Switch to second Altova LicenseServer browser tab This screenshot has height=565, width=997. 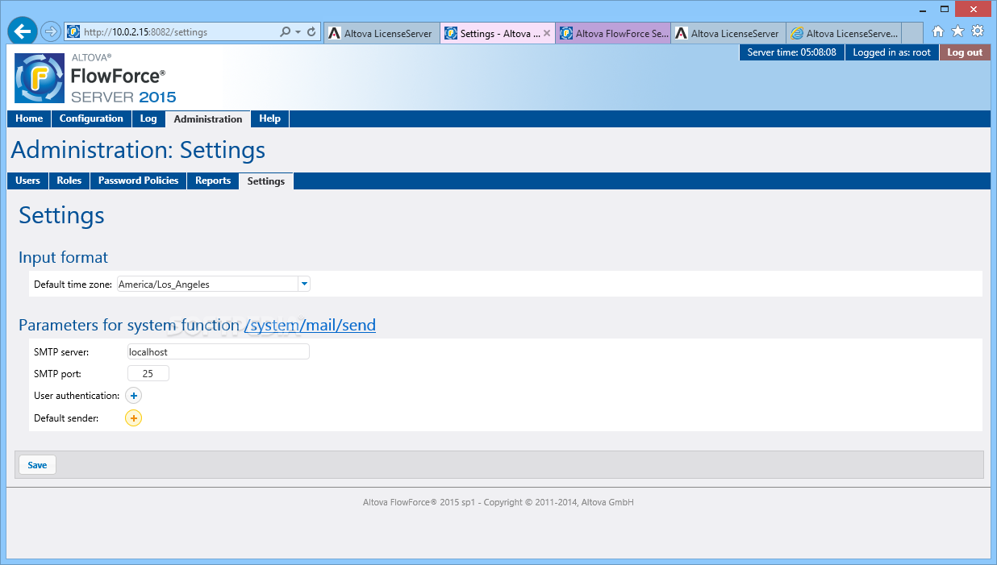[728, 33]
